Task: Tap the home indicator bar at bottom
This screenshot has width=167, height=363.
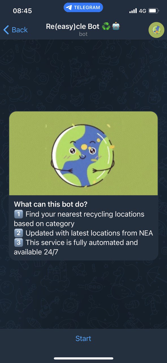Action: pyautogui.click(x=83, y=358)
